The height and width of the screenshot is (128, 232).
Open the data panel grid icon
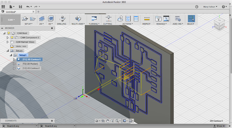coord(3,7)
